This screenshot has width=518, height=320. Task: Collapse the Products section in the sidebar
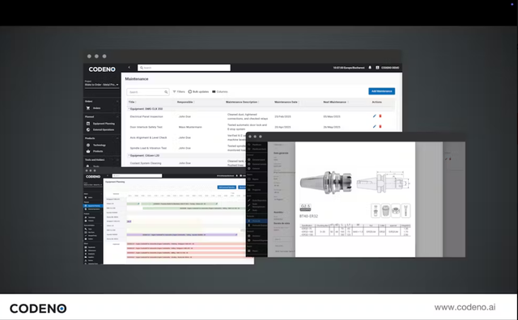(117, 138)
